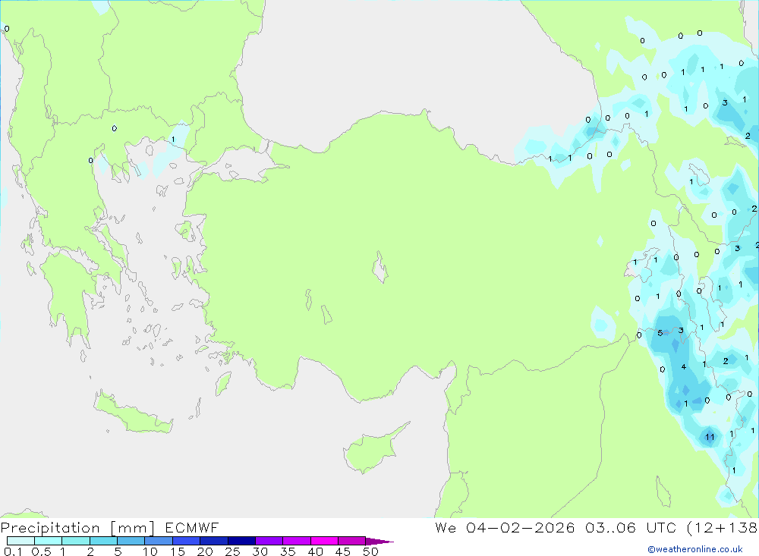This screenshot has height=556, width=759.
Task: Click the 5–10 mm legend color swatch
Action: [x=131, y=541]
